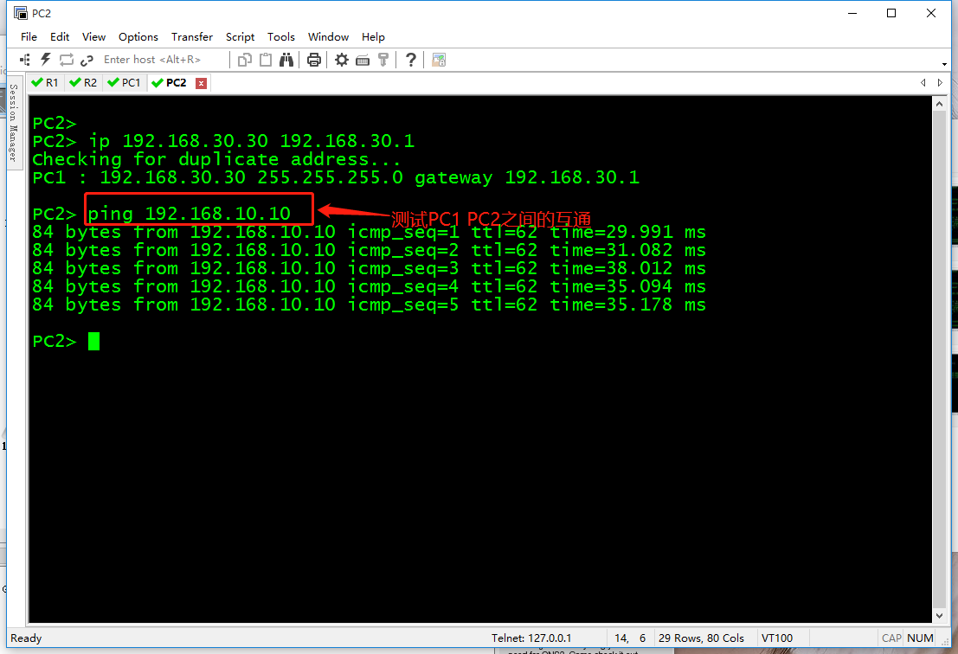Viewport: 958px width, 654px height.
Task: Click the Paste clipboard icon
Action: pos(266,60)
